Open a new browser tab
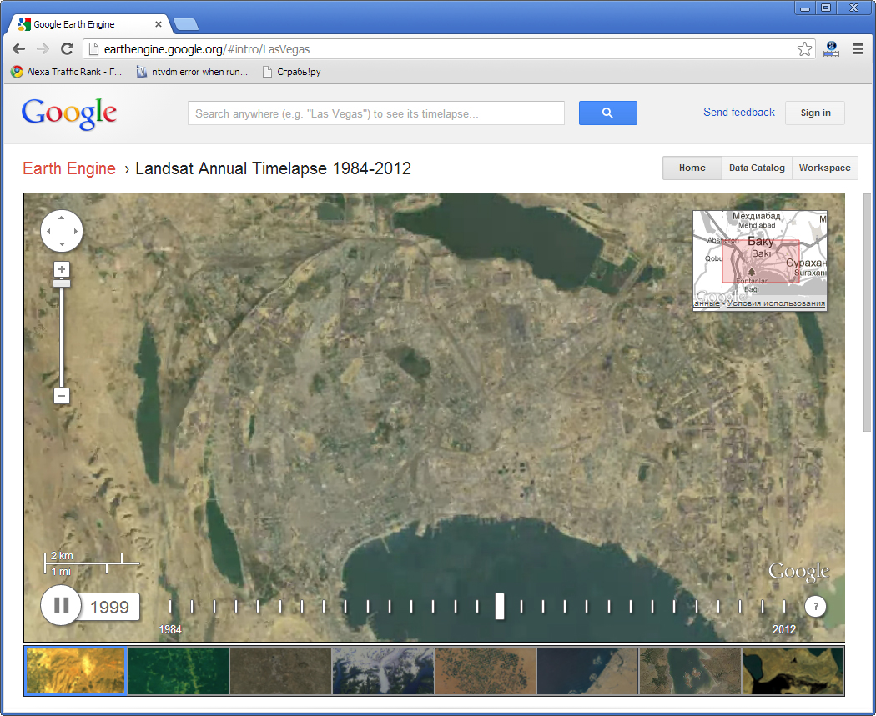 tap(185, 24)
